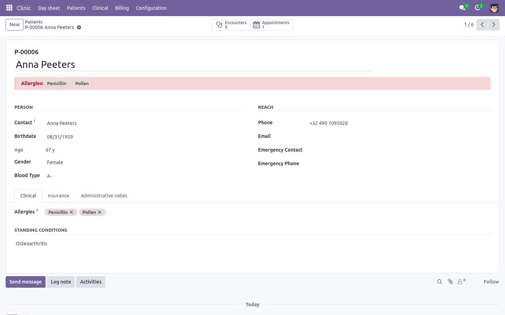
Task: Click the empty Email field
Action: pyautogui.click(x=399, y=137)
